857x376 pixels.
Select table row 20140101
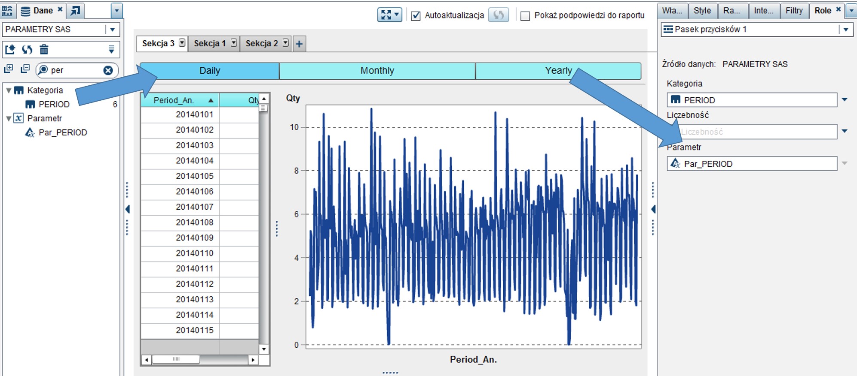click(200, 114)
